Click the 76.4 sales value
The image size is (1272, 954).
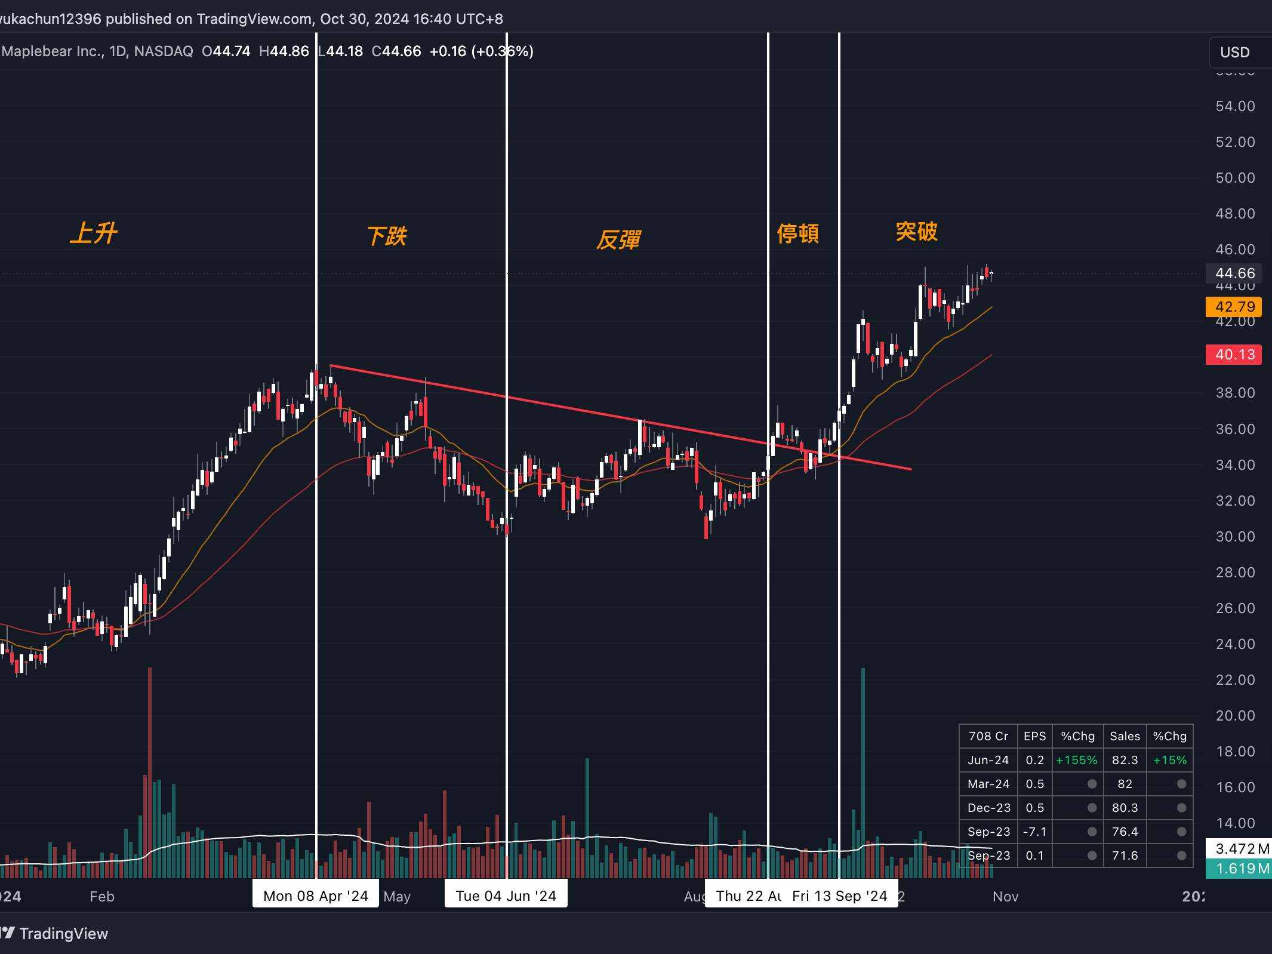(x=1125, y=832)
